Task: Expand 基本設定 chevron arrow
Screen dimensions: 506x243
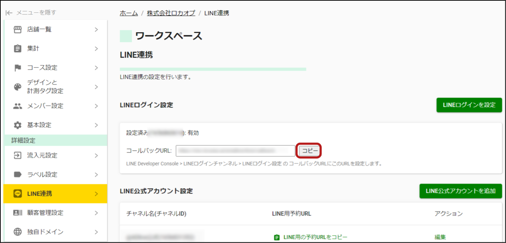Action: coord(96,125)
